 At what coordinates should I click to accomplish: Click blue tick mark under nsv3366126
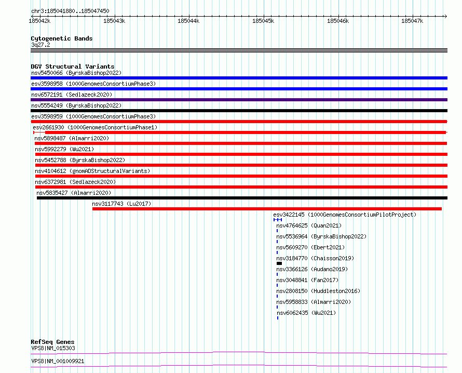[x=277, y=274]
